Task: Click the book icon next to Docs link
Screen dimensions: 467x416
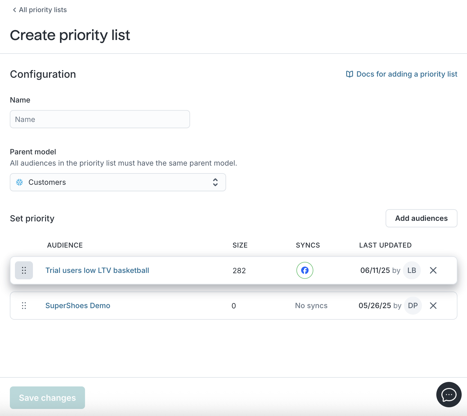Action: [x=349, y=74]
